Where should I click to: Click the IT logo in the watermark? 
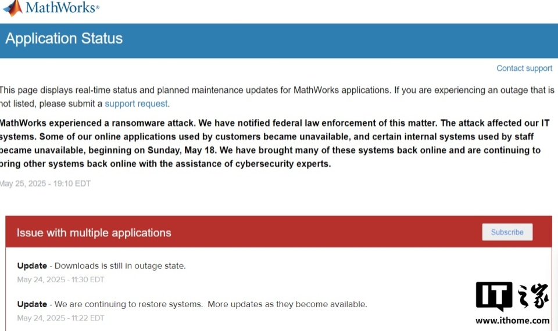coord(494,296)
